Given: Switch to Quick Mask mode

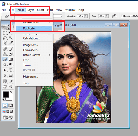Looking at the screenshot, I should pyautogui.click(x=11, y=106).
